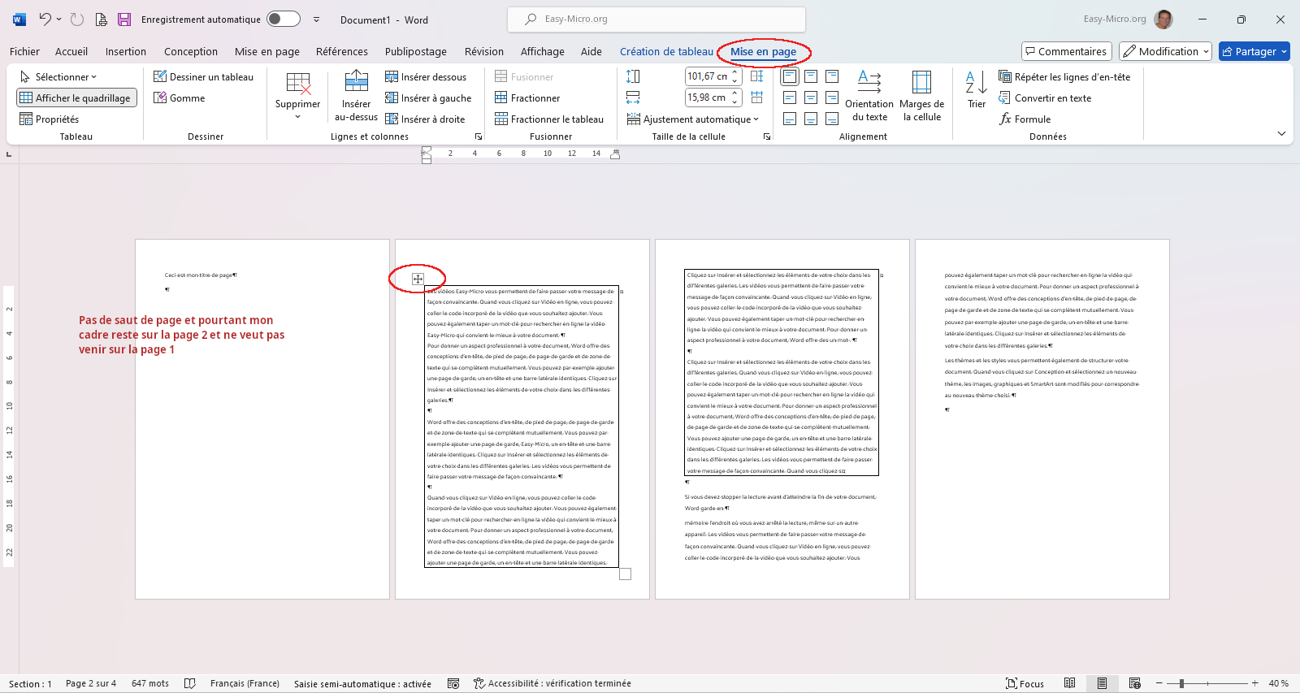Open table Propriétés
This screenshot has width=1300, height=693.
tap(50, 119)
